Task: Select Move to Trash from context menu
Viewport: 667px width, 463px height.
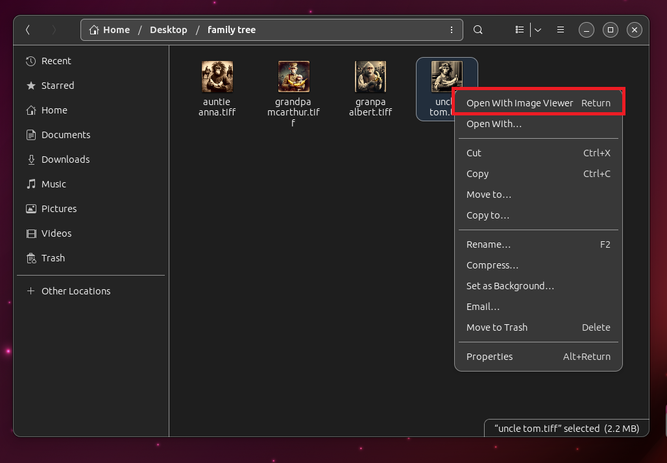Action: click(x=497, y=327)
